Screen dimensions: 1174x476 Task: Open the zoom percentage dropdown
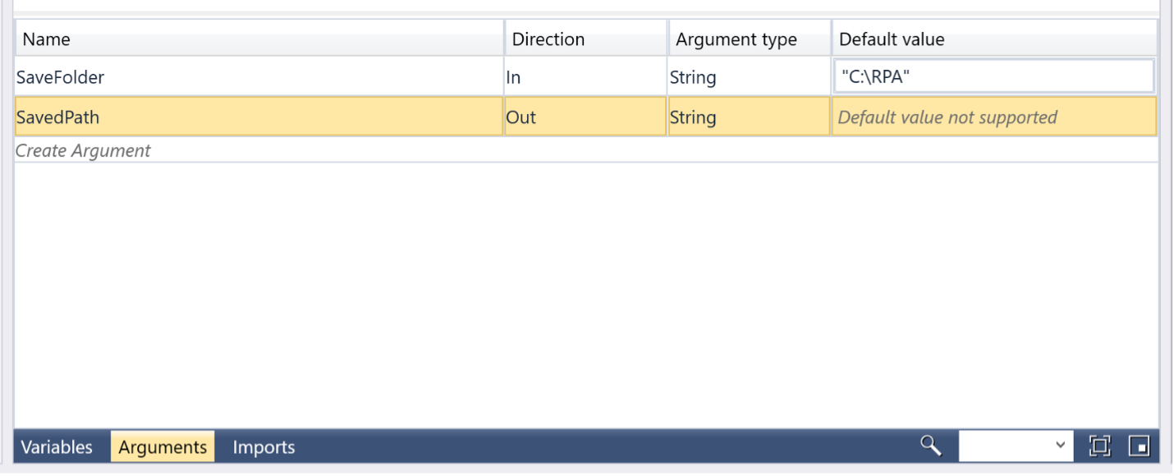[1058, 446]
